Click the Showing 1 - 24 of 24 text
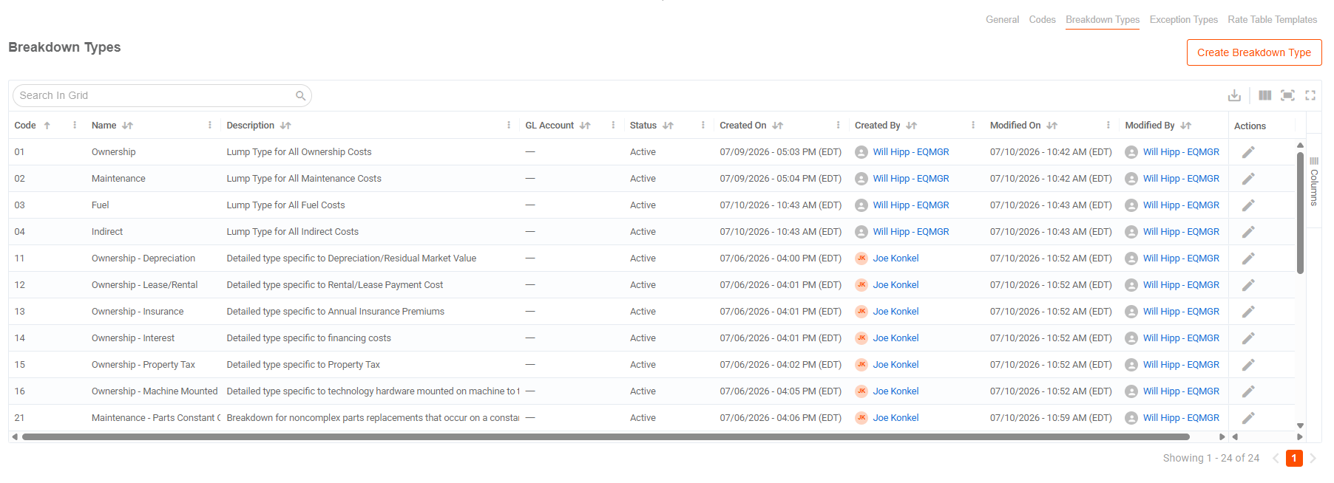The height and width of the screenshot is (483, 1334). [x=1211, y=458]
